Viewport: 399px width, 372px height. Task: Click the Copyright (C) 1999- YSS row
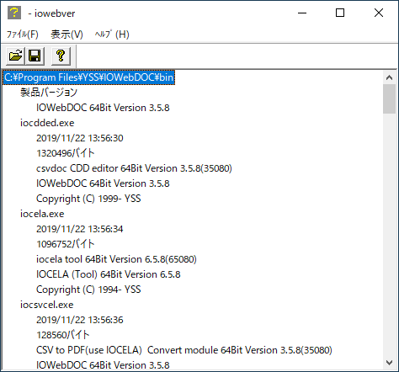(88, 199)
